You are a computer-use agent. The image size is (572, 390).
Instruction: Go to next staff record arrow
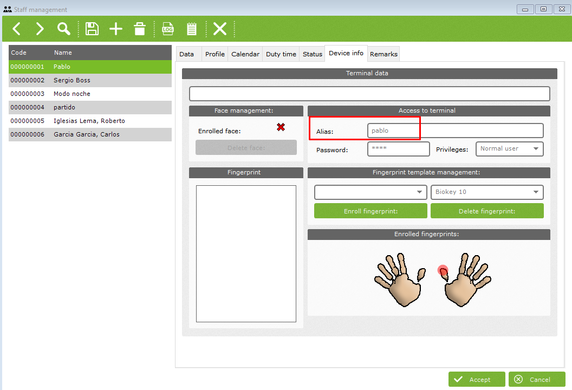pyautogui.click(x=40, y=29)
